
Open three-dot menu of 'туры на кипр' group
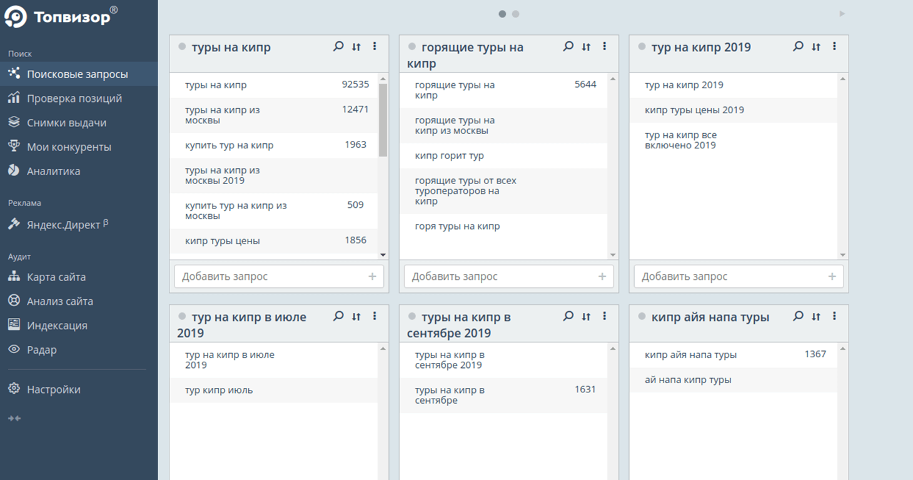click(375, 46)
